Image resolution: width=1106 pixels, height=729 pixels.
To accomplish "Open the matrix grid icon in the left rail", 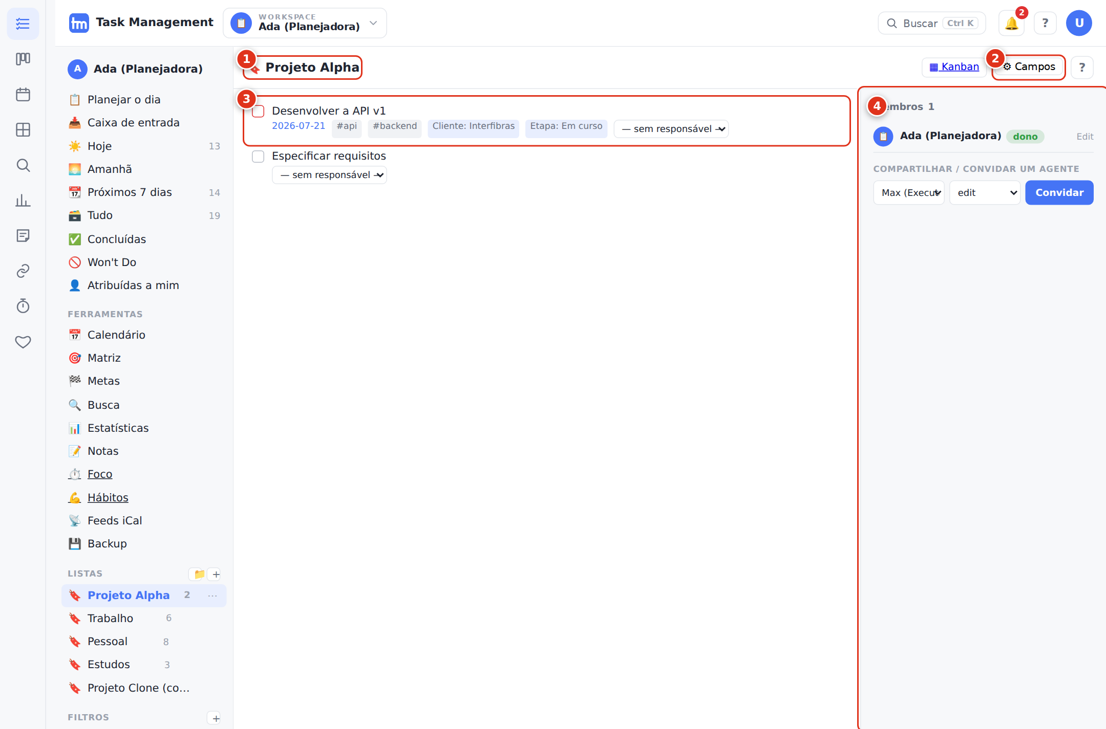I will [x=23, y=130].
